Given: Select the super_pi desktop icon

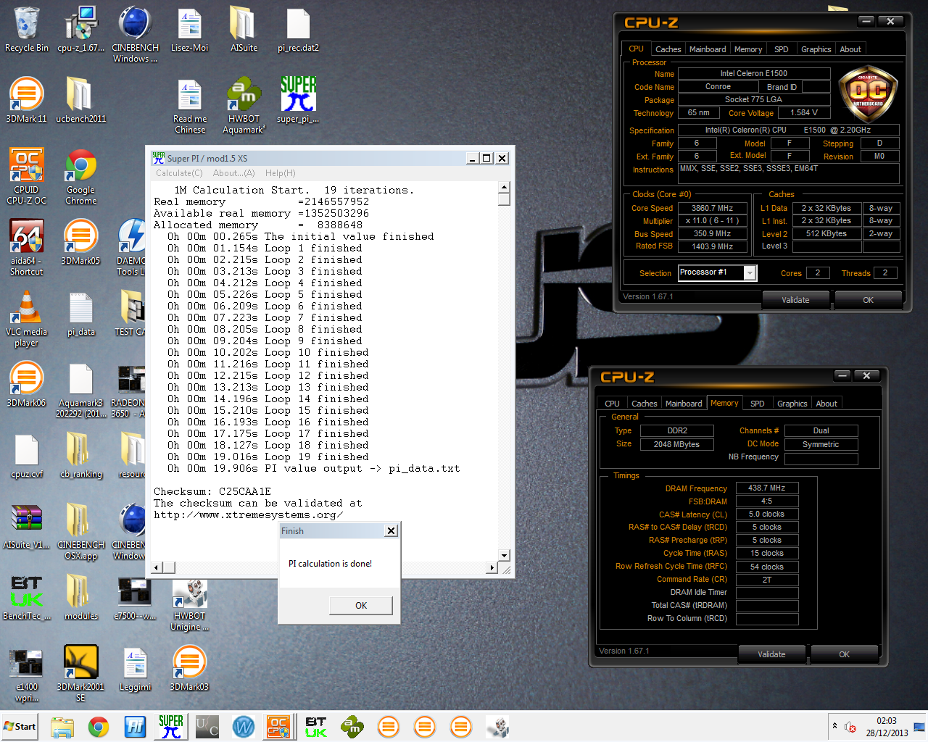Looking at the screenshot, I should pos(298,99).
